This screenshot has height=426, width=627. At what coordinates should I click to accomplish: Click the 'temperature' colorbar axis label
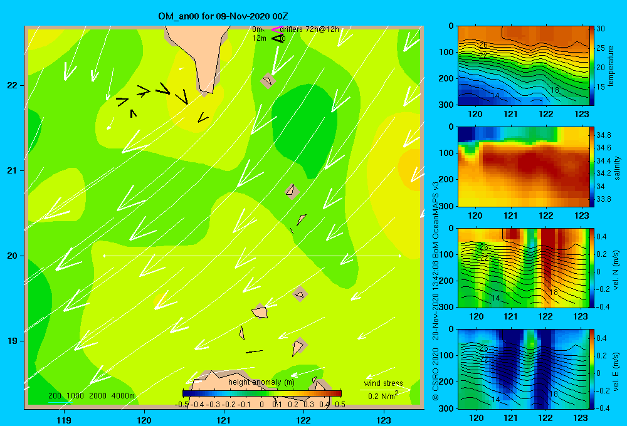click(x=610, y=66)
